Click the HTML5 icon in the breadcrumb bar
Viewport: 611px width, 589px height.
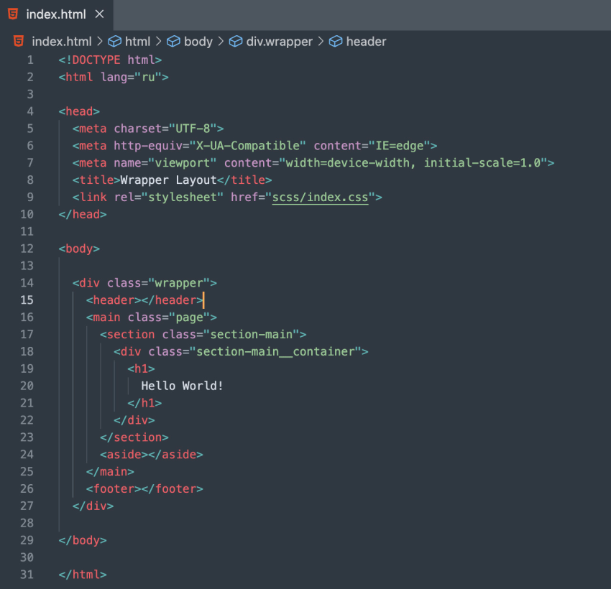coord(17,41)
